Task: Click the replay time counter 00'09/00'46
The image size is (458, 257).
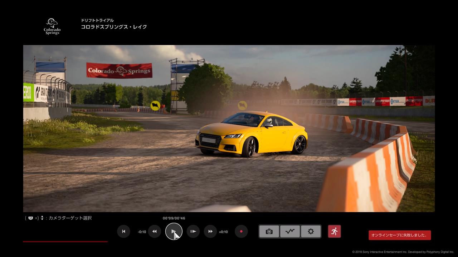Action: (174, 218)
